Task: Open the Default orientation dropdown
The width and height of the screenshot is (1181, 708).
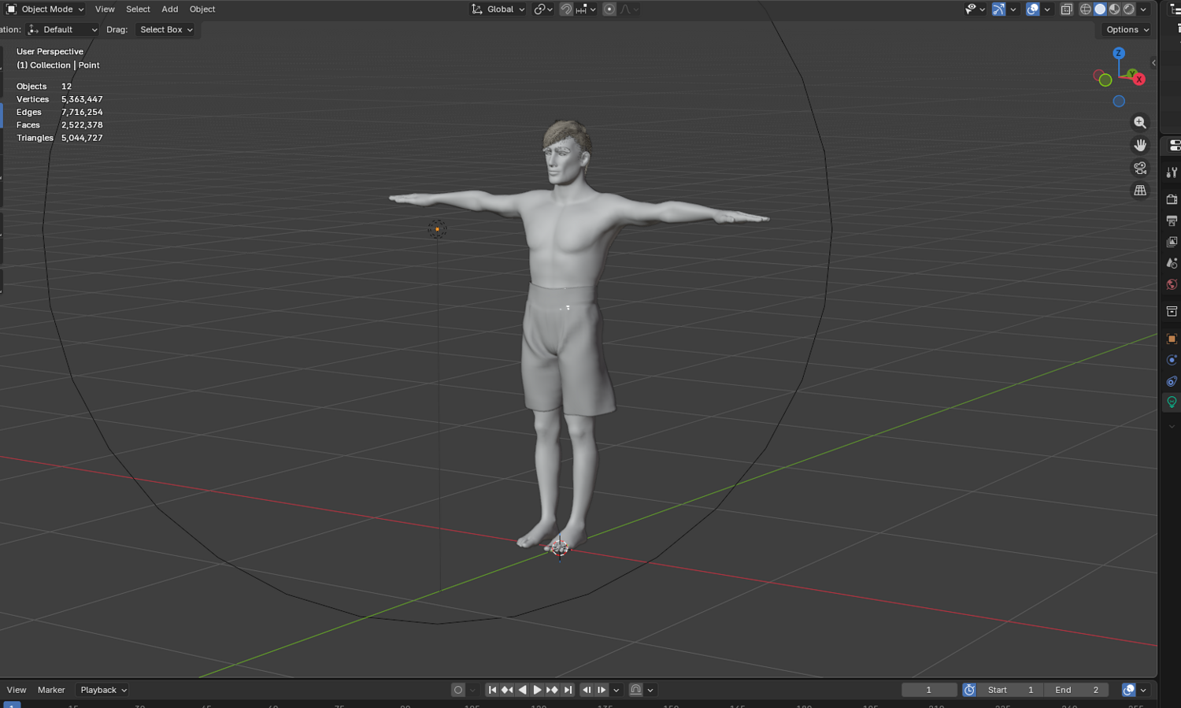Action: [62, 30]
